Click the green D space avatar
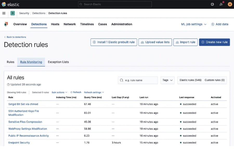Viewport: 234px width, 149px height. coord(12,13)
